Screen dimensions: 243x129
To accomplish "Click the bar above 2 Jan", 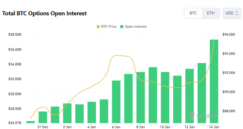I will coord(67,113).
